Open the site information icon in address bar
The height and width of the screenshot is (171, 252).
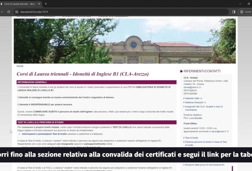pyautogui.click(x=17, y=12)
